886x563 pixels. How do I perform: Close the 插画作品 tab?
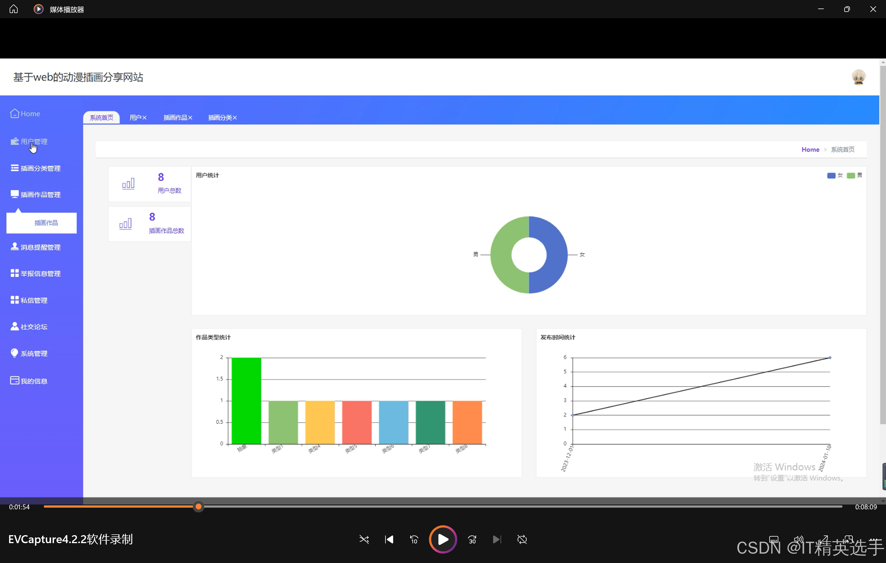(190, 118)
